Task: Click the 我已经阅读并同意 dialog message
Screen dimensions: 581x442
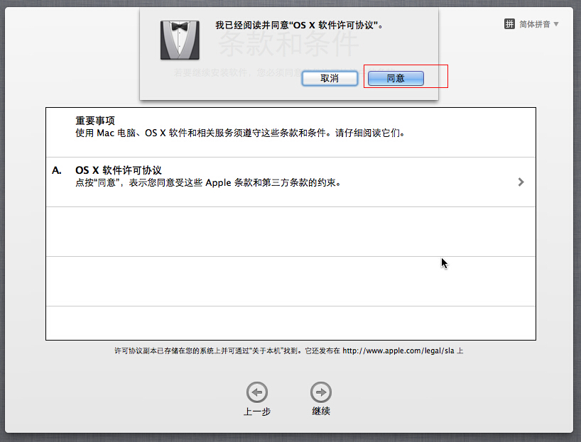Action: tap(299, 25)
